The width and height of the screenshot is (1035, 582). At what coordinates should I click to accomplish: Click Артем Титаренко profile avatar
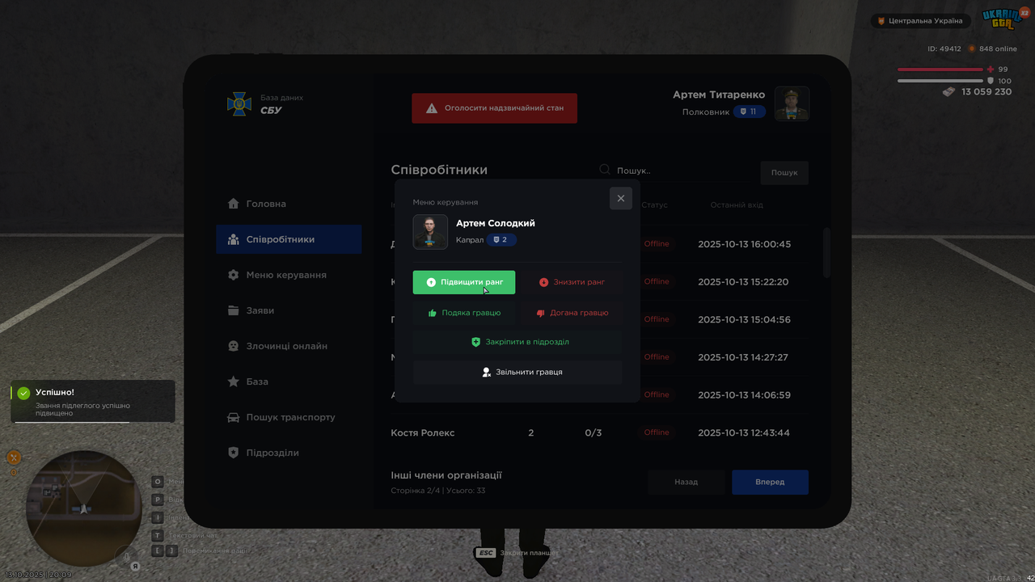coord(792,103)
